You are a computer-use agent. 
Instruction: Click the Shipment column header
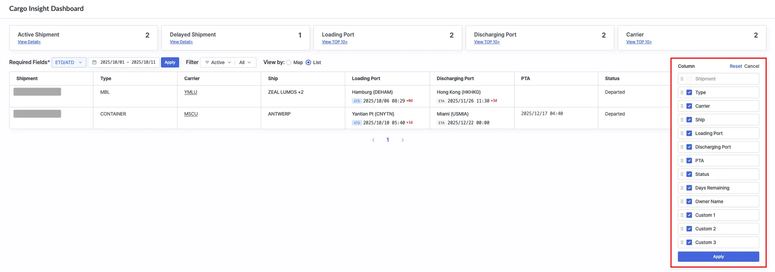click(27, 78)
